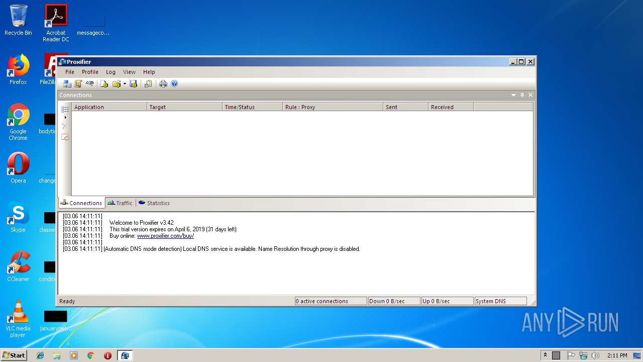Click the blue Help toolbar icon
The height and width of the screenshot is (362, 643).
tap(174, 84)
